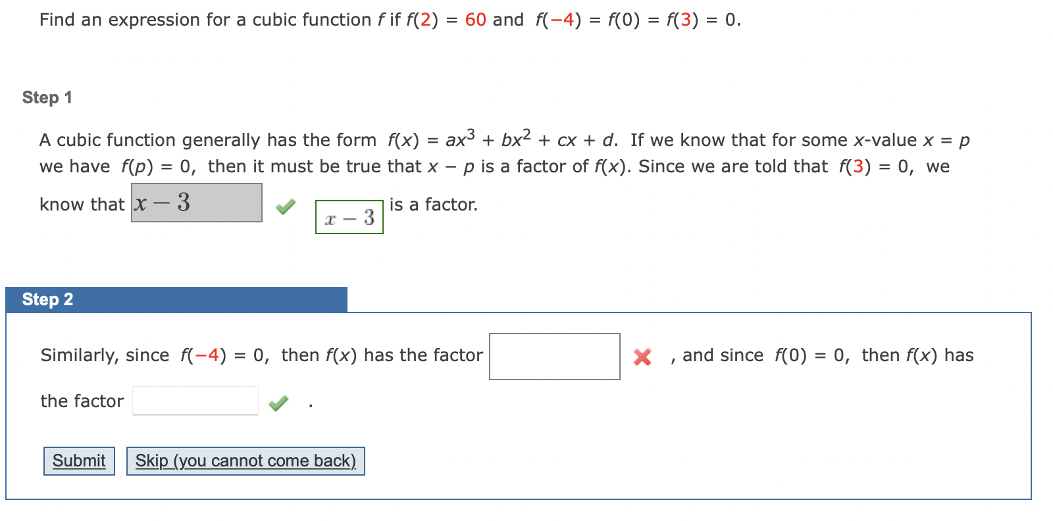The width and height of the screenshot is (1053, 521).
Task: Click the boxed x − 3 answer preview
Action: pyautogui.click(x=349, y=218)
